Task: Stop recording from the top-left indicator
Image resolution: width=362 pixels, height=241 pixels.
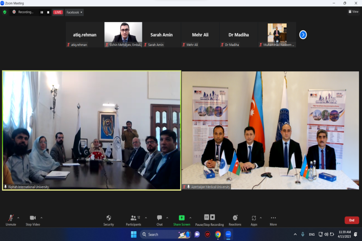Action: coord(48,12)
